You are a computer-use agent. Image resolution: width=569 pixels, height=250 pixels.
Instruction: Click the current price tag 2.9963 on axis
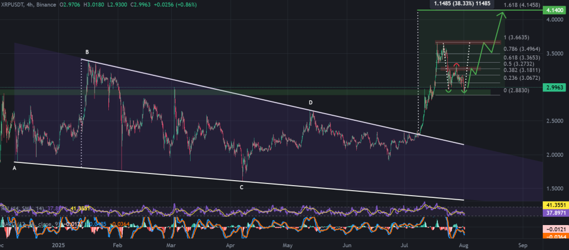[x=555, y=87]
